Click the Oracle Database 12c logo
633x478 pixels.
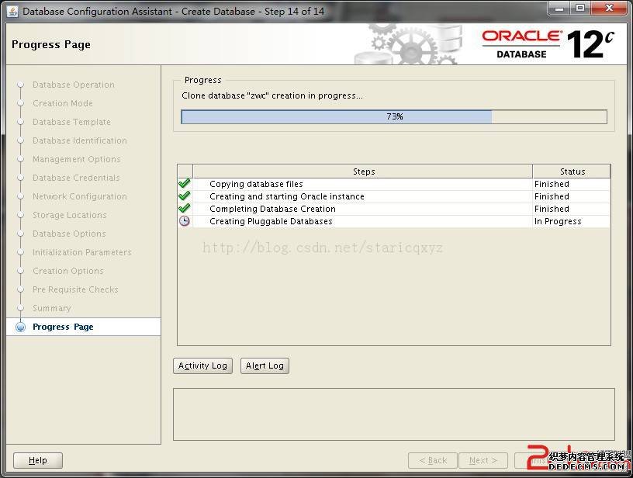(x=548, y=44)
